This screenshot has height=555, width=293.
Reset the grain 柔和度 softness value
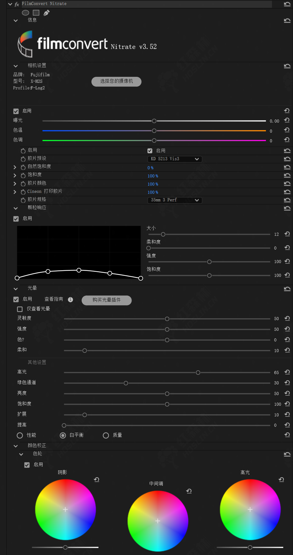287,248
